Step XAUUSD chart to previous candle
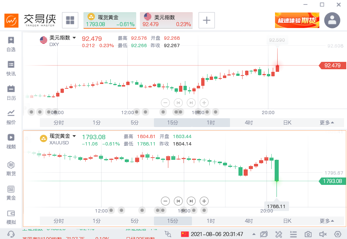The image size is (347, 239). click(178, 201)
